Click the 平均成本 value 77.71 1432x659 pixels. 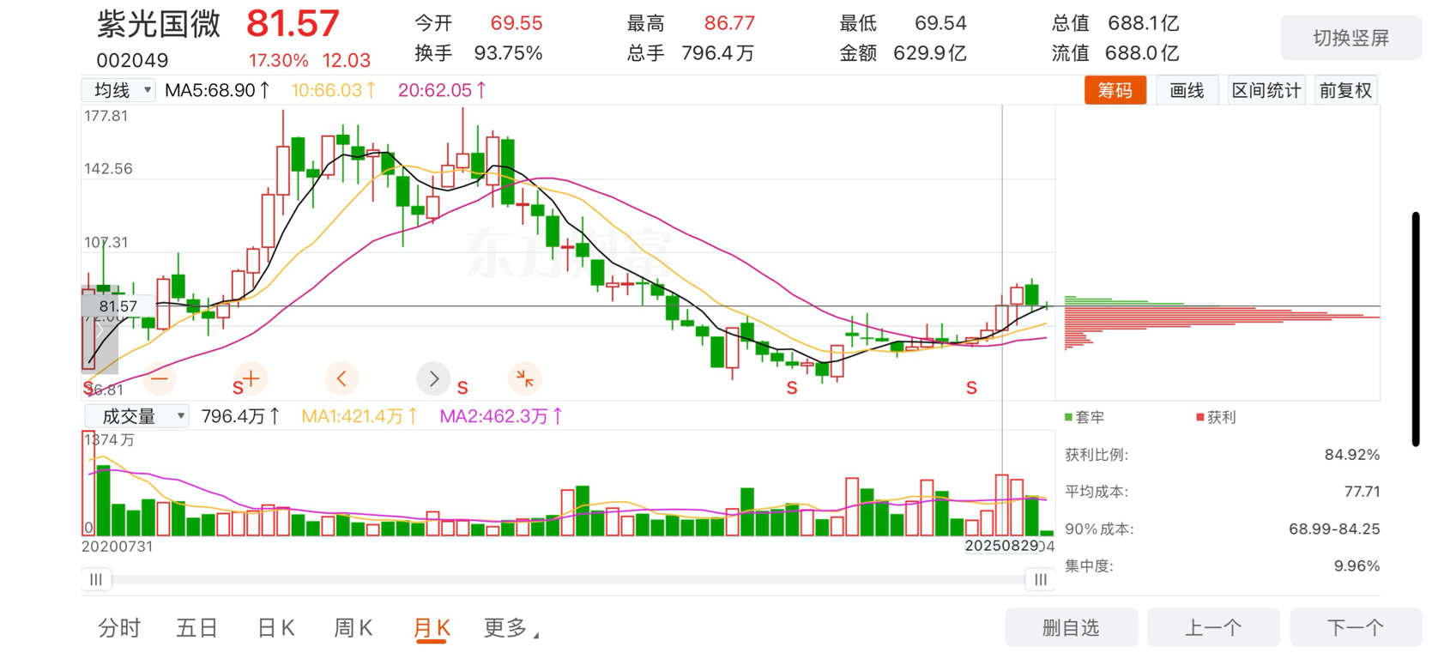coord(1362,492)
